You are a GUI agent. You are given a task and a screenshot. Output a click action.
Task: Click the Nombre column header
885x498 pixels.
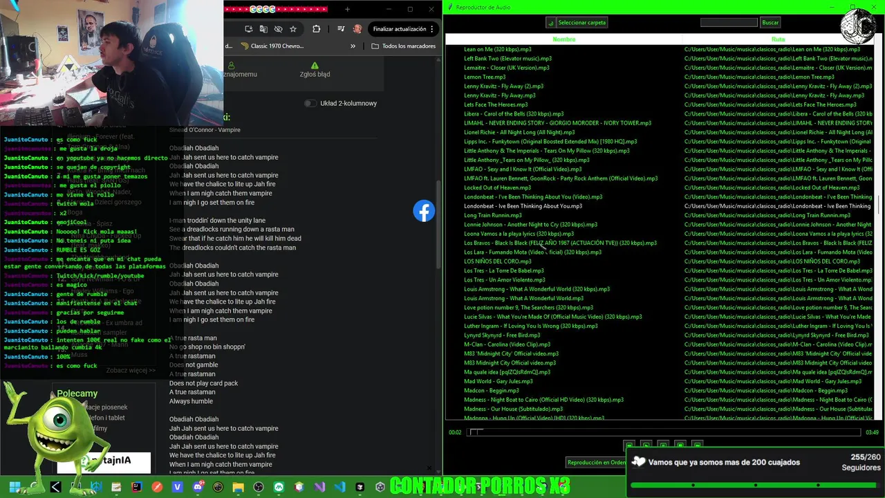coord(564,39)
